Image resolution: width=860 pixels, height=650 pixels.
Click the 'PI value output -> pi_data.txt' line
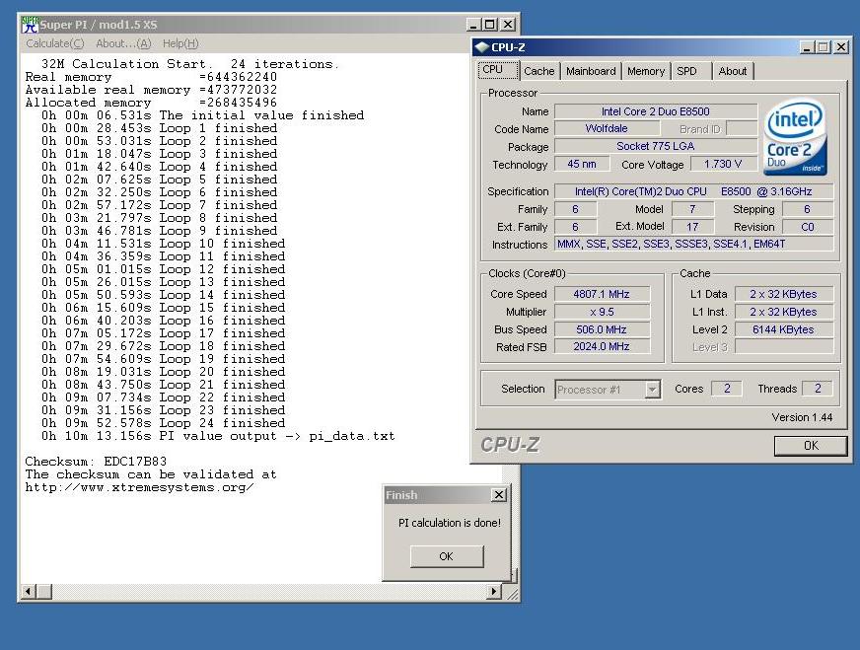pyautogui.click(x=218, y=436)
